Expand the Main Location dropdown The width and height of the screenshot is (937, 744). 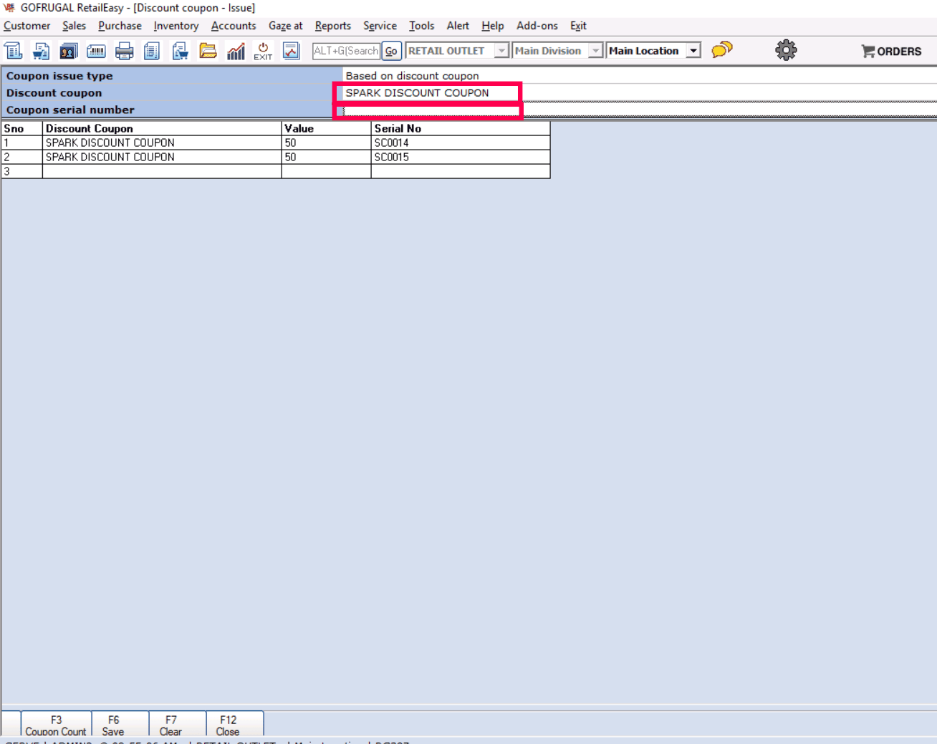coord(693,51)
